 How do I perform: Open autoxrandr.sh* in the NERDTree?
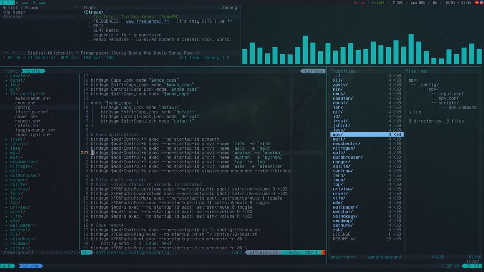pos(33,98)
